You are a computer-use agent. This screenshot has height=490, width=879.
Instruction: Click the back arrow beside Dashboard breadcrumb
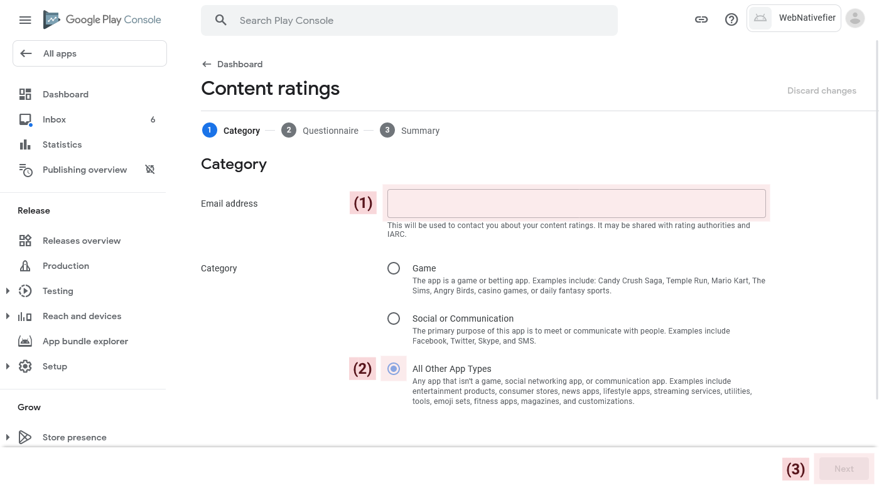pyautogui.click(x=207, y=64)
